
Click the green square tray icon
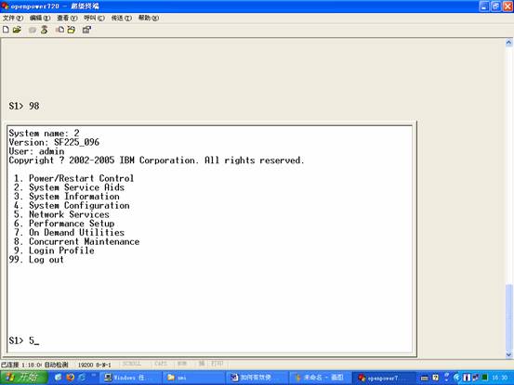[x=485, y=378]
